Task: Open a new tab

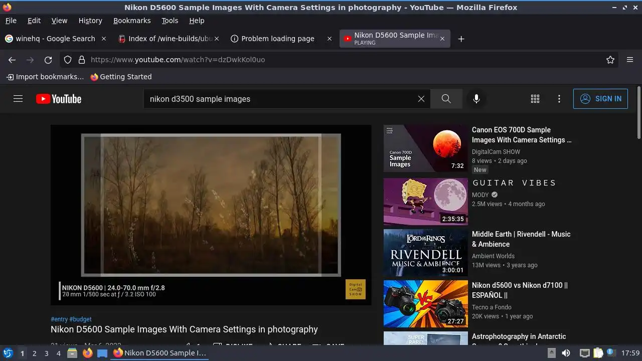Action: 461,39
